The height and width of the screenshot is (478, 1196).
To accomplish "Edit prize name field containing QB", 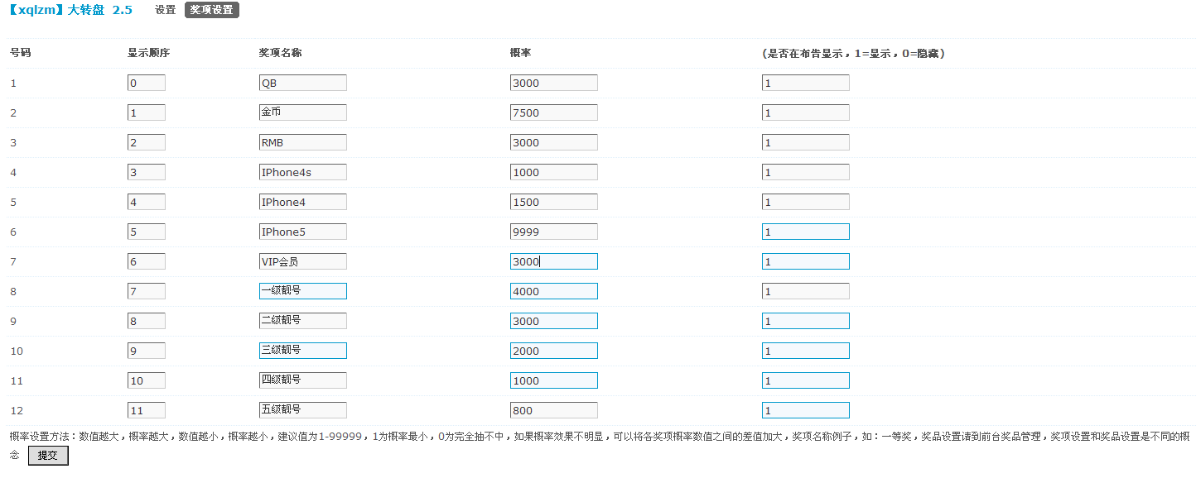I will [303, 83].
